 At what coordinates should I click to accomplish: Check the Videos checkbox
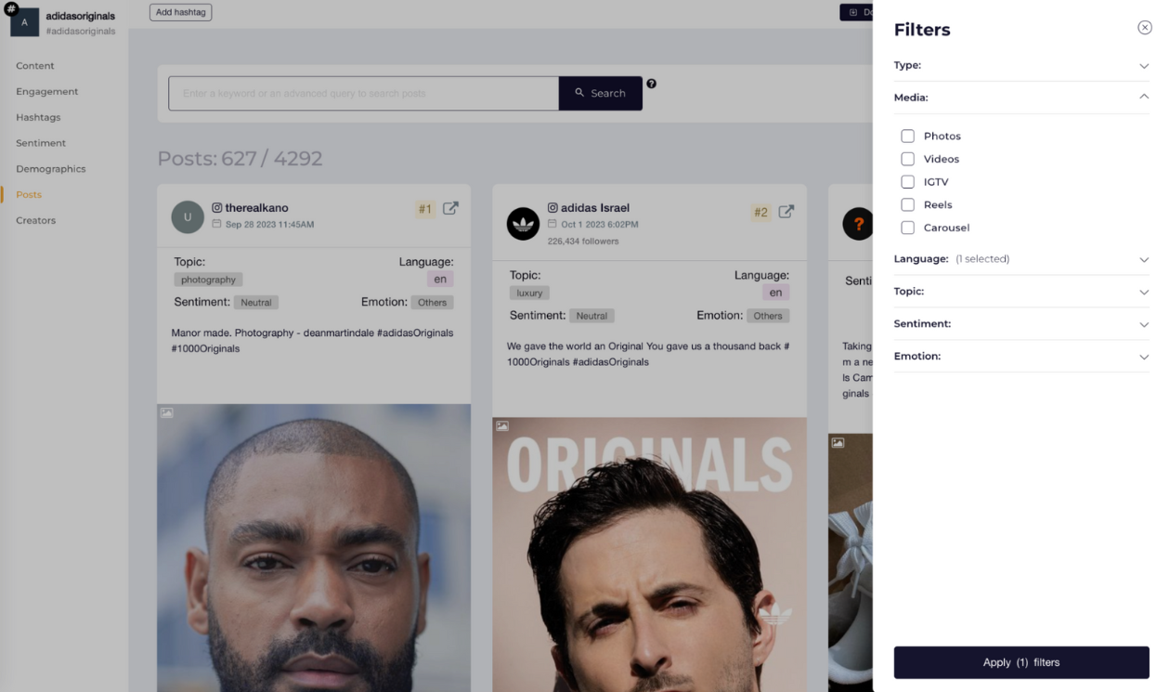pyautogui.click(x=907, y=159)
